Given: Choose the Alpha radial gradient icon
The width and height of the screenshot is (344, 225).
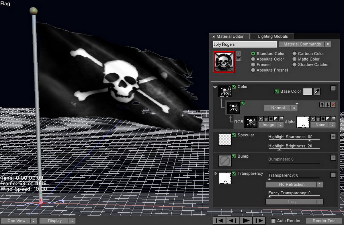Looking at the screenshot, I should (x=323, y=119).
